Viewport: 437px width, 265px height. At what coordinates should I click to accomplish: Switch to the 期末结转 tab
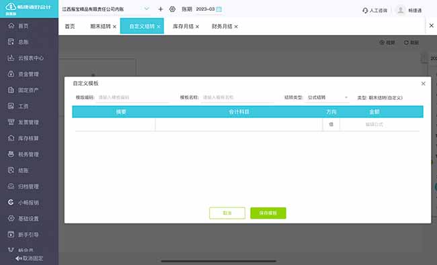tap(101, 26)
